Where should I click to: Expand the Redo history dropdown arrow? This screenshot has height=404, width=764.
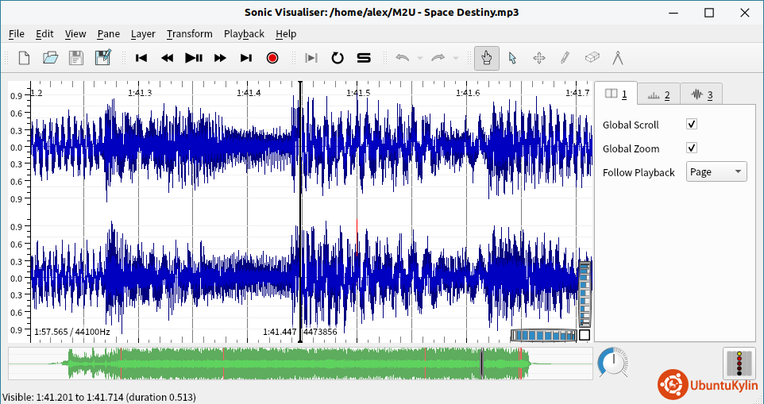click(456, 58)
